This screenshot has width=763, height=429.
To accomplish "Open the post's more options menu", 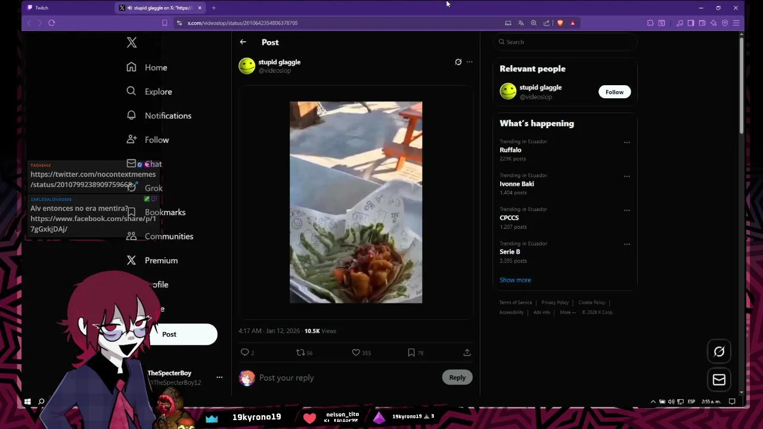I will 469,62.
